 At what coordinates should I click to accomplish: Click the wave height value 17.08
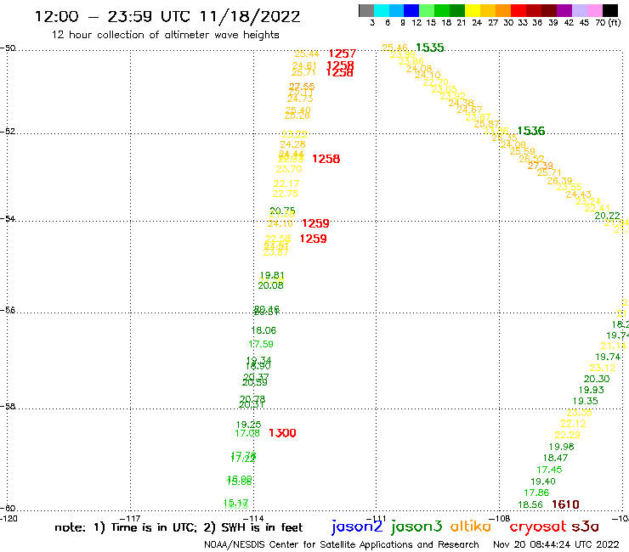point(247,433)
